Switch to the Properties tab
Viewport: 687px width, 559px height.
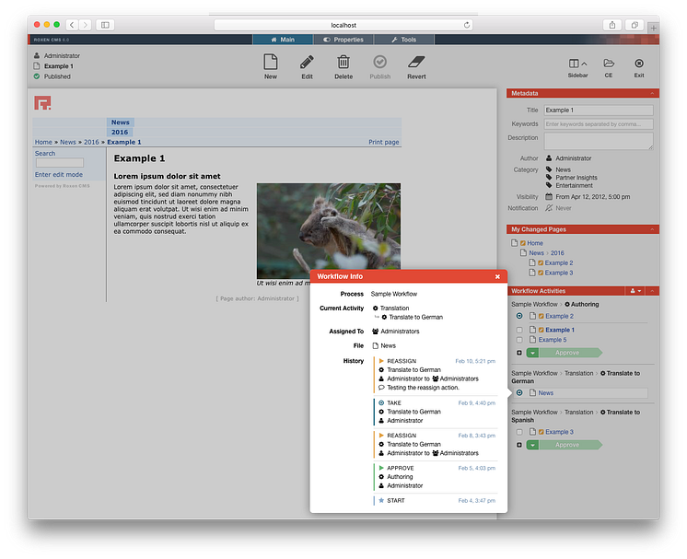[x=343, y=40]
